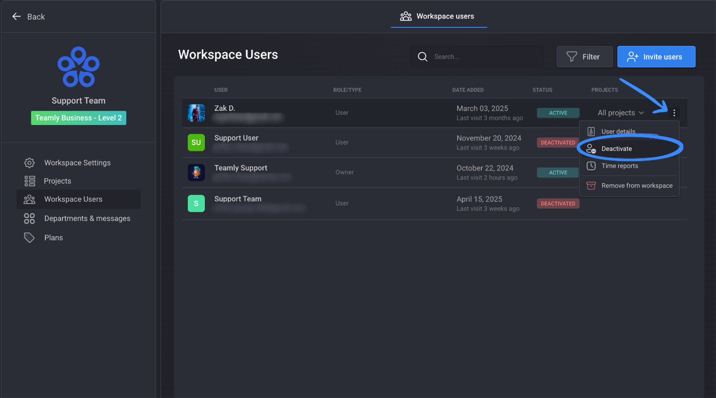Click the Deactivate user icon
Image resolution: width=716 pixels, height=398 pixels.
point(591,149)
